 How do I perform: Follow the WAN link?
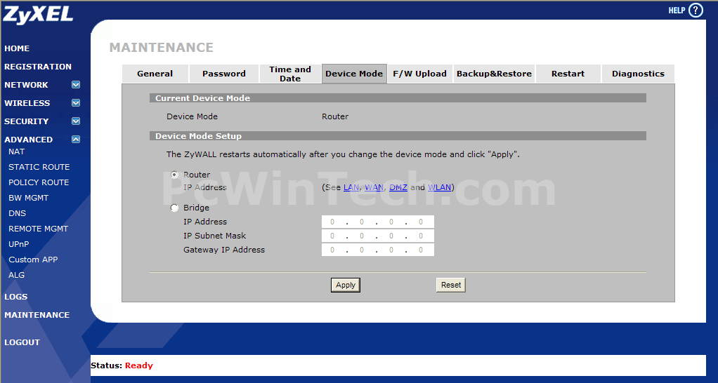click(x=374, y=187)
